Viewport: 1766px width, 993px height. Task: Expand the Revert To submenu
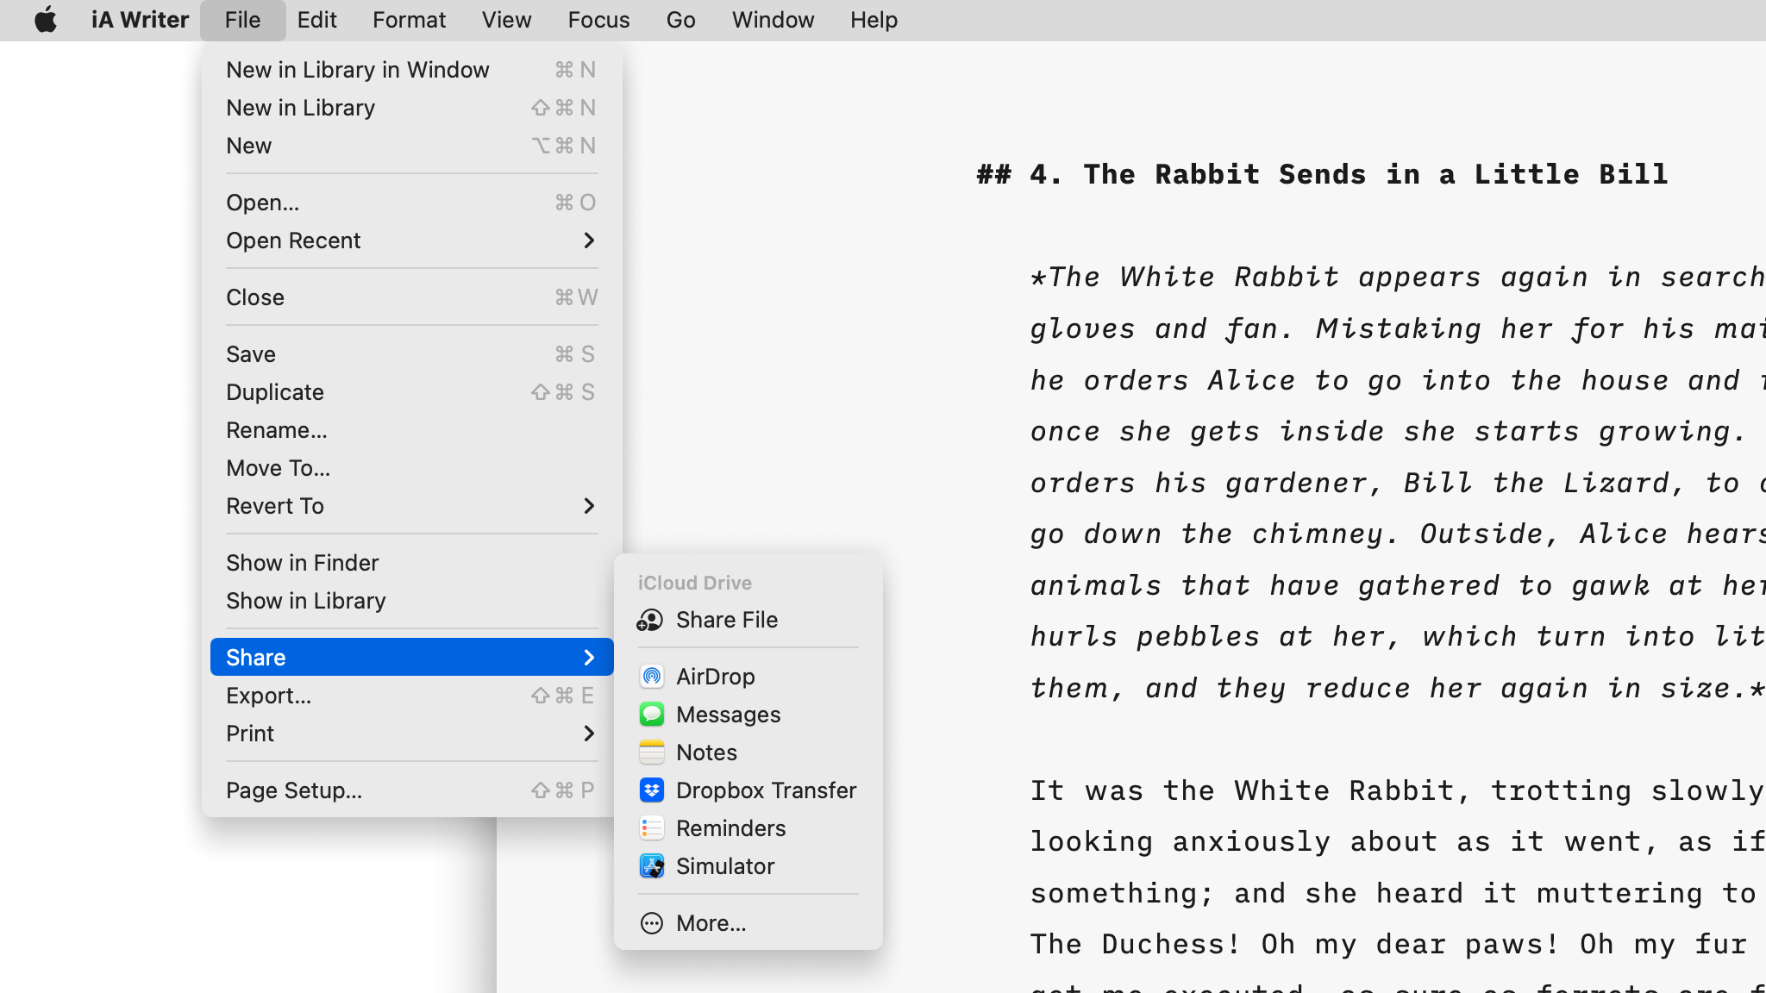point(589,506)
